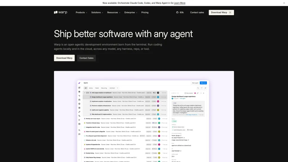Viewport: 288px width, 162px height.
Task: Click the calendar icon in sidebar
Action: click(79, 100)
